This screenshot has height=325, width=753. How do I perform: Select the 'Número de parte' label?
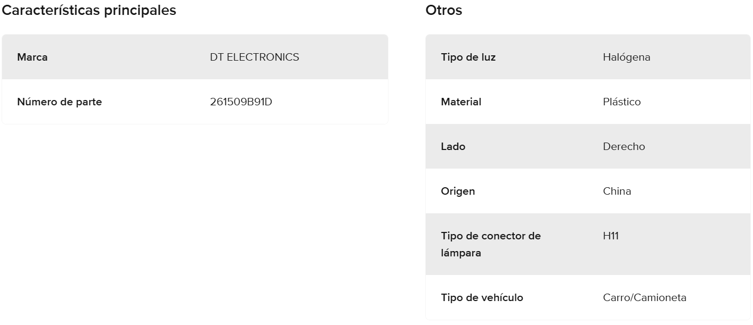click(x=59, y=102)
